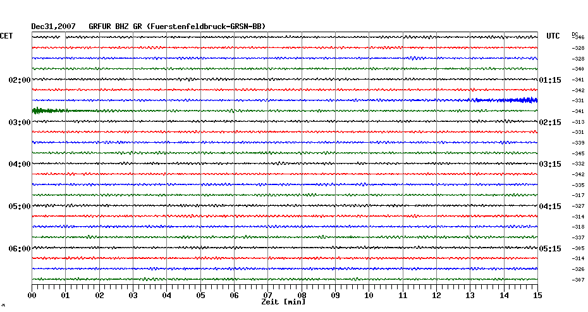Click the DC offset value '-317'

coord(578,196)
